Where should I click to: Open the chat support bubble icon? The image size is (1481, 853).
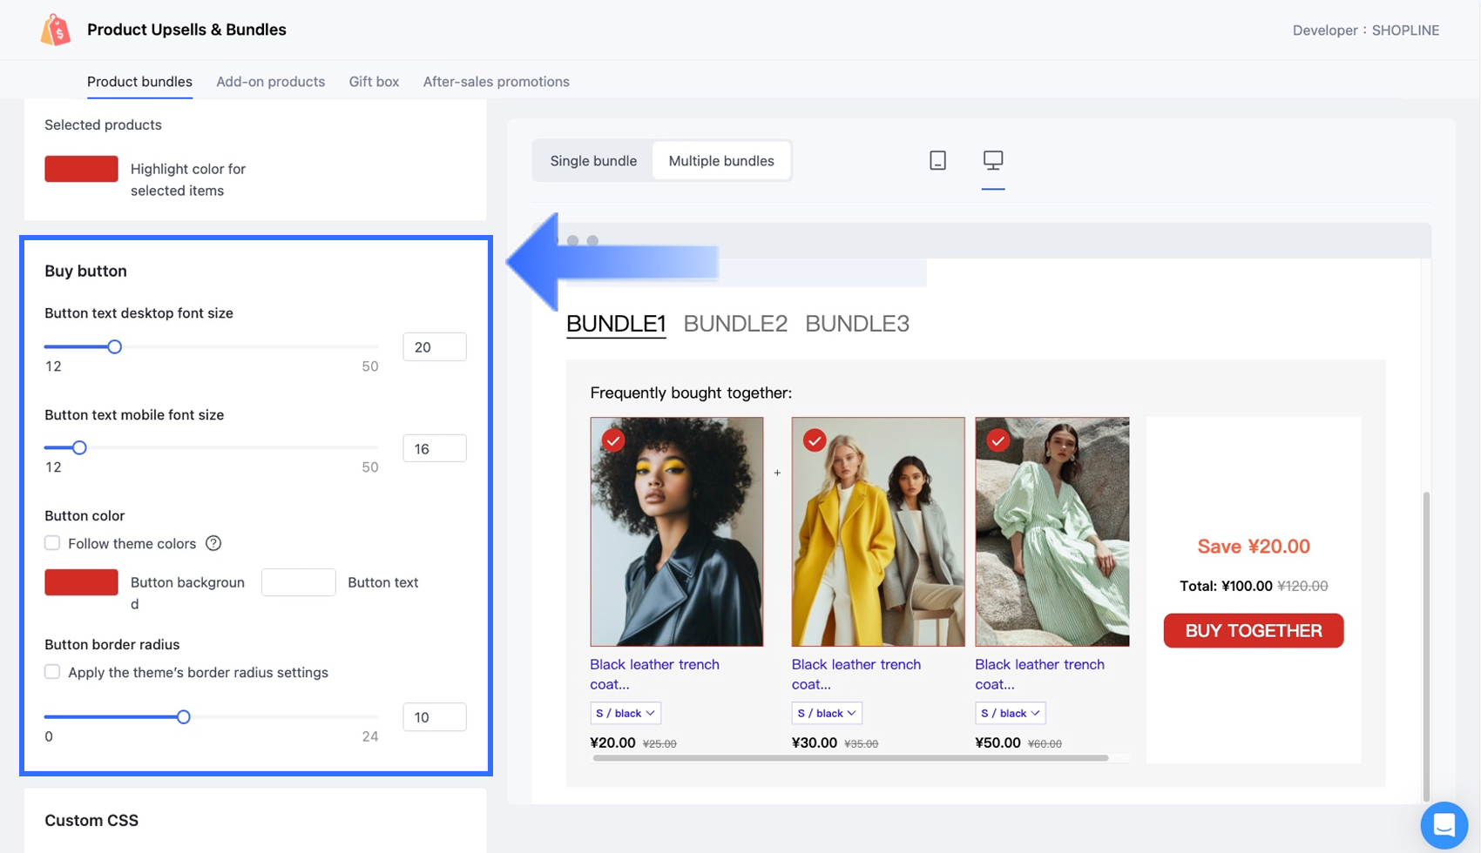tap(1444, 824)
